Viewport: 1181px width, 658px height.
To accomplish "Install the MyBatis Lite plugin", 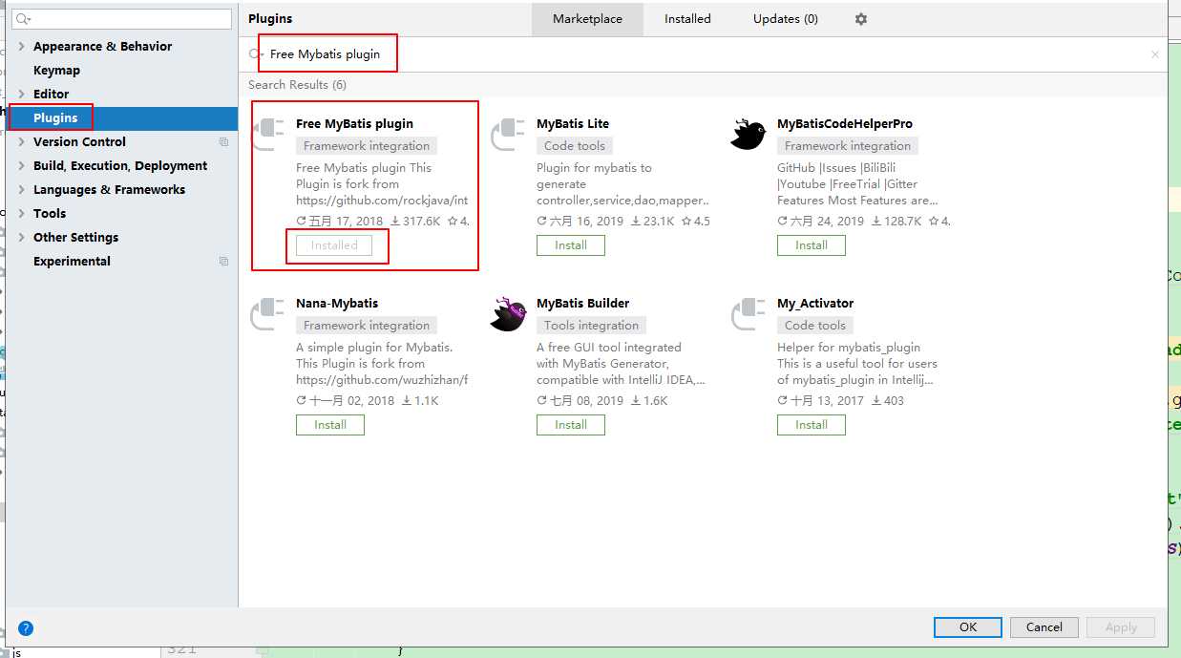I will coord(571,245).
